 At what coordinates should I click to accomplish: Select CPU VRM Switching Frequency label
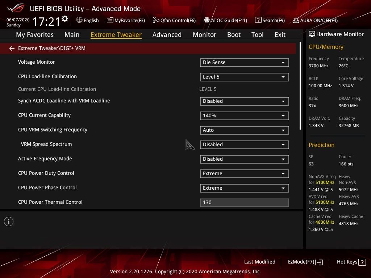(53, 130)
